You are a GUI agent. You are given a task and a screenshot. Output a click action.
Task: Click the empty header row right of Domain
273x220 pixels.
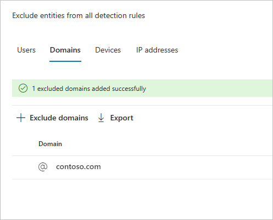tap(166, 144)
